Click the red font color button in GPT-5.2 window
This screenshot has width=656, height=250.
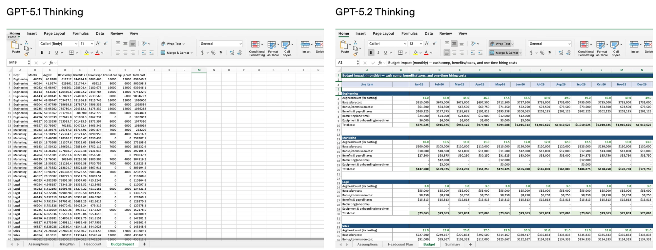[426, 53]
